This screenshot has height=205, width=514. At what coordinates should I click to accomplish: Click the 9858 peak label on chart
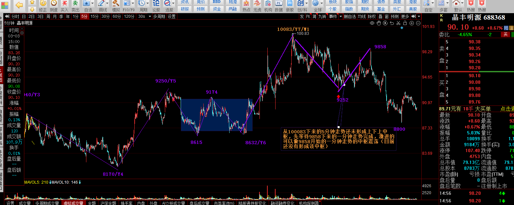(x=380, y=47)
